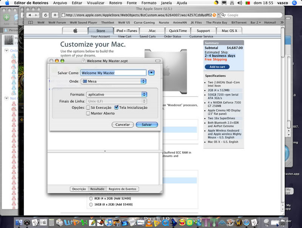Go forward in Safari
Image resolution: width=302 pixels, height=228 pixels.
36,15
